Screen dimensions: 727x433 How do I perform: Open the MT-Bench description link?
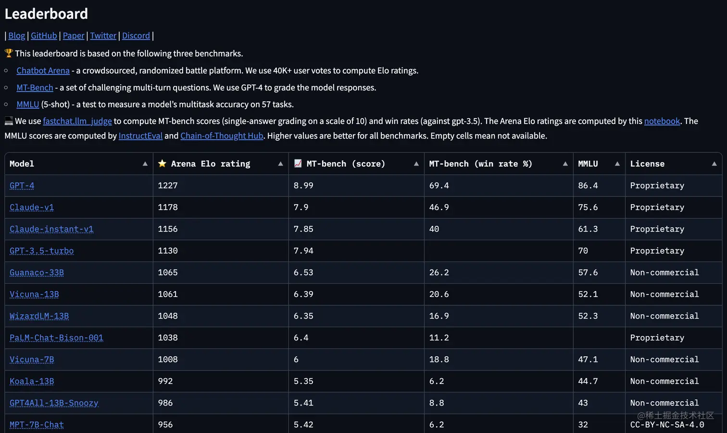(x=35, y=87)
